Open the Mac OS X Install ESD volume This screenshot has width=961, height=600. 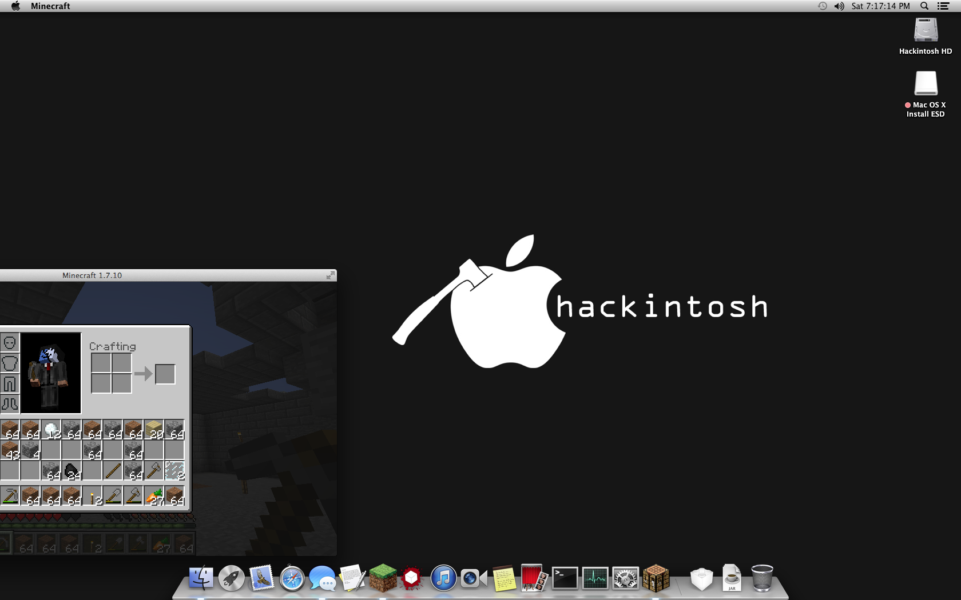[926, 94]
